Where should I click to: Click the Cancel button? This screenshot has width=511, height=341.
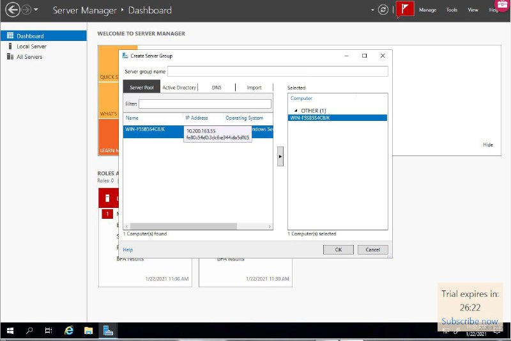[373, 250]
